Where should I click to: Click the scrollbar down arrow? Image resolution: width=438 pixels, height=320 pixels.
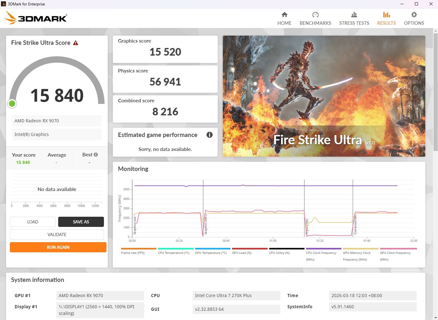[x=435, y=317]
